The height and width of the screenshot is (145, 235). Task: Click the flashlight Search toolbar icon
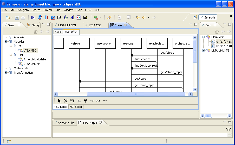[x=109, y=17]
